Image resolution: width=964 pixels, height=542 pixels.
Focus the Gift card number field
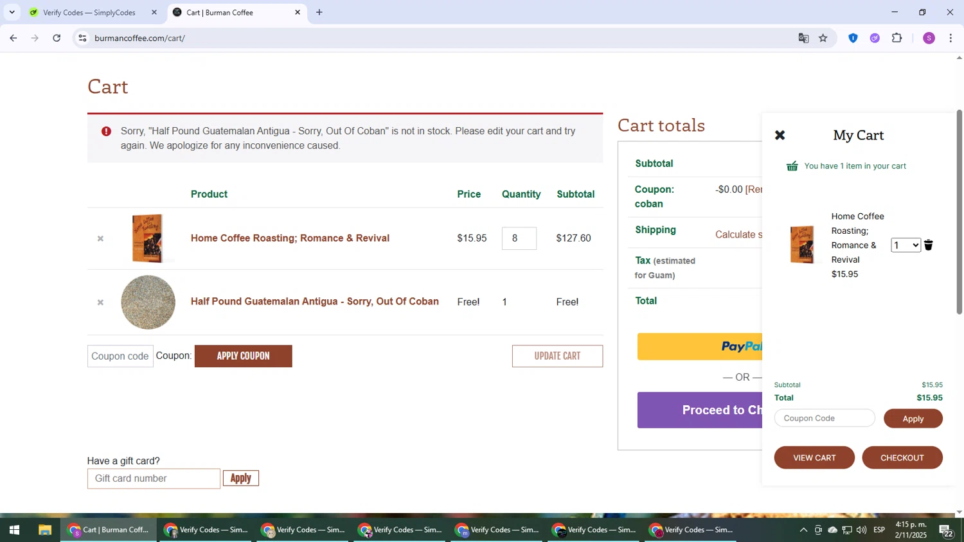coord(154,478)
